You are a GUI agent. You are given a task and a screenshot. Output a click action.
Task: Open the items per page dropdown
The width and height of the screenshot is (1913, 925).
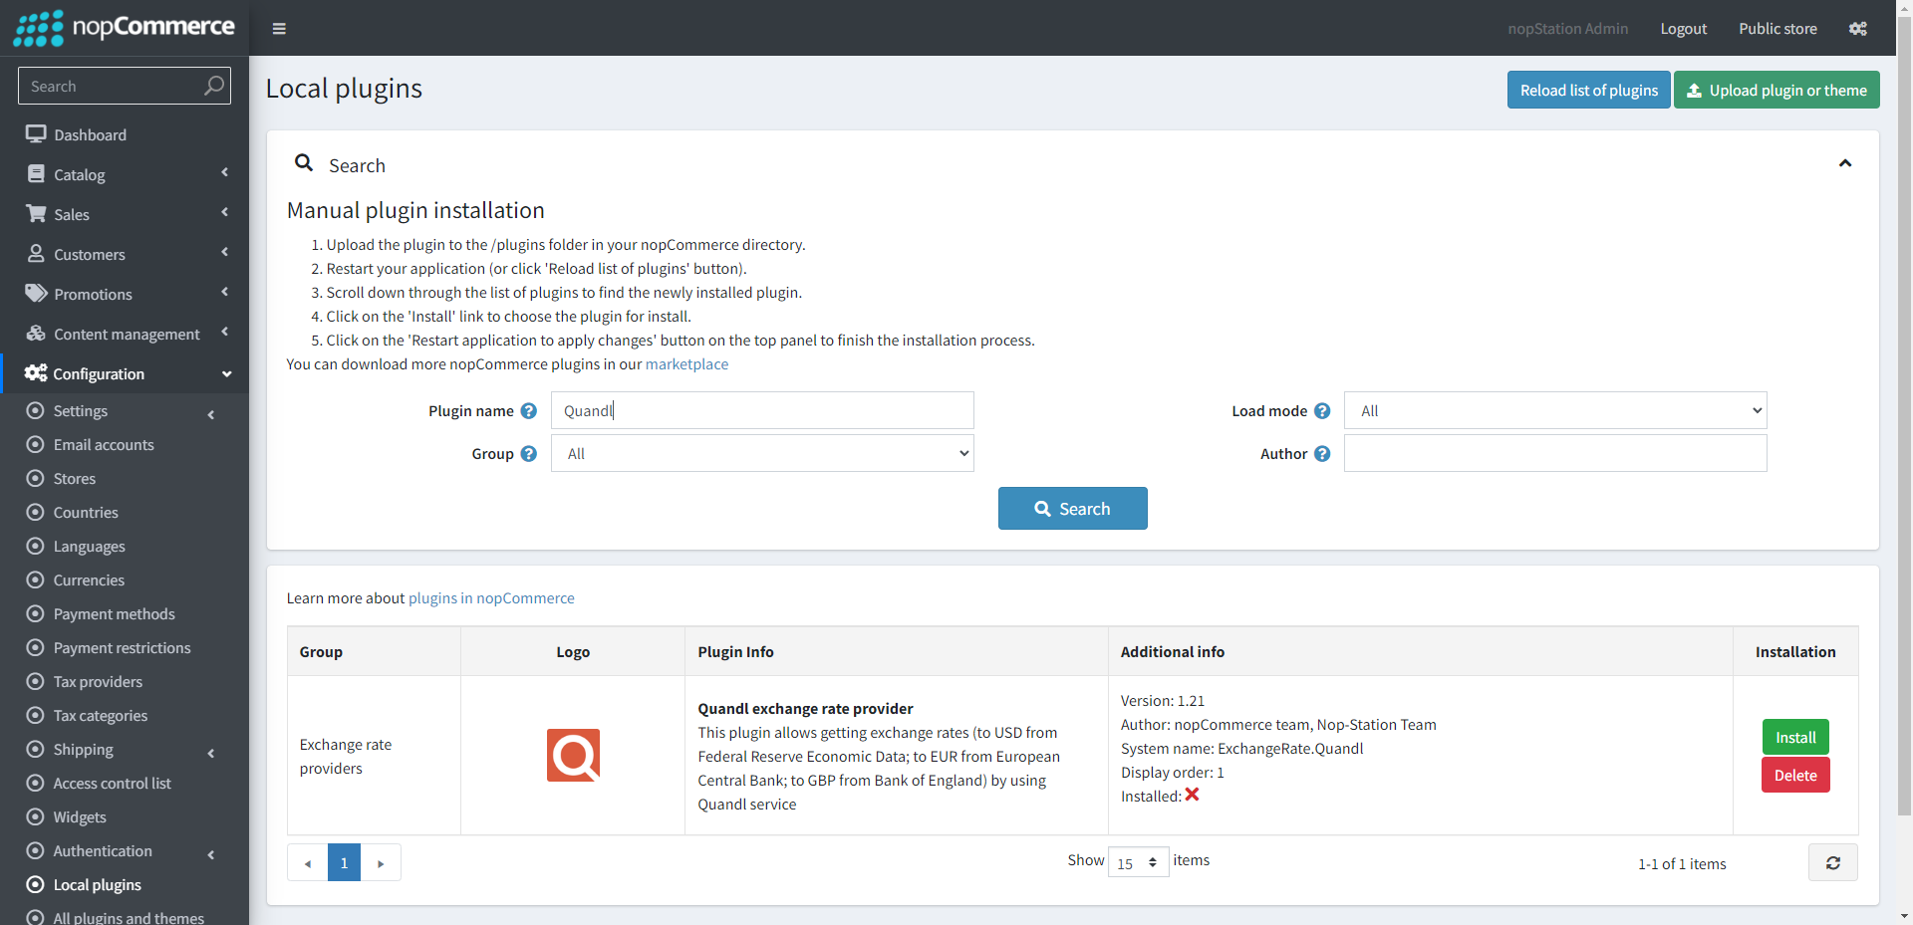[x=1138, y=862]
